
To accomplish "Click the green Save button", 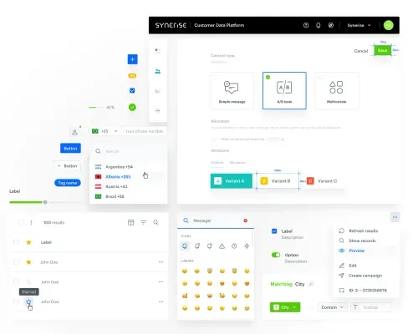I will 383,50.
